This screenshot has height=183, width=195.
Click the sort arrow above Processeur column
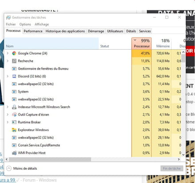[135, 40]
